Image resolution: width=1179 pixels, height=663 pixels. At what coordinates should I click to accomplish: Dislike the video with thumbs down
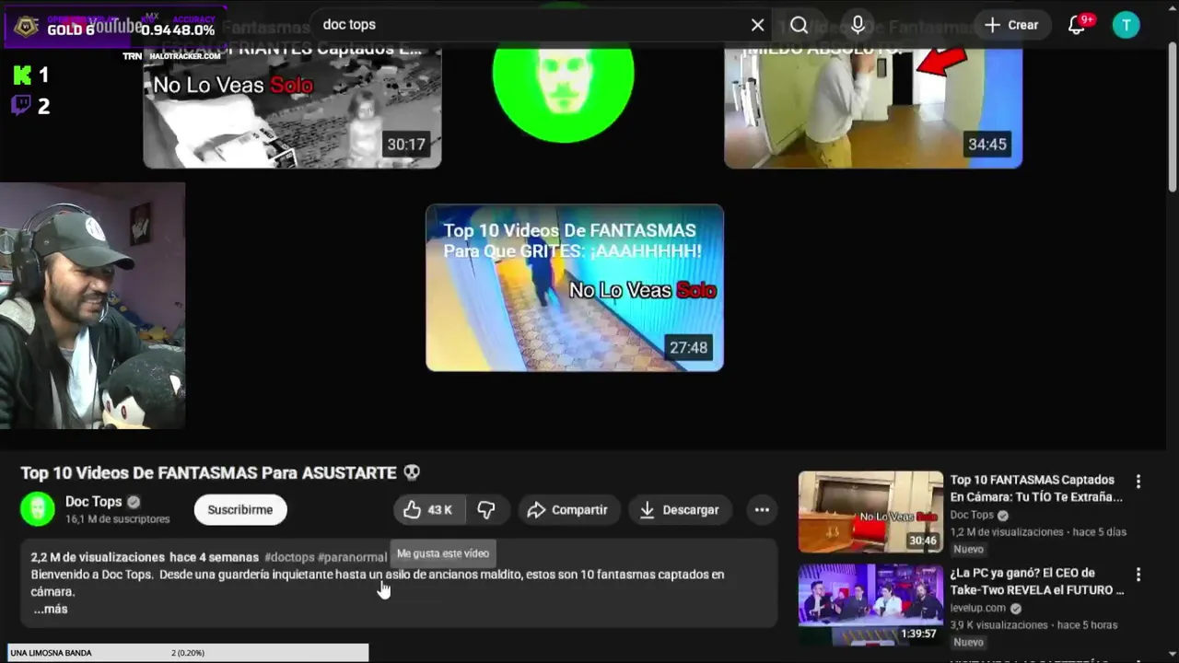coord(486,509)
